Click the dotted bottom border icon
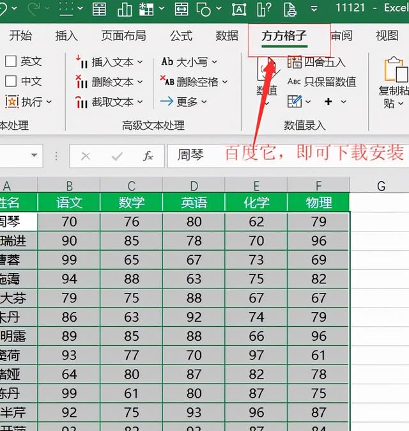Image resolution: width=409 pixels, height=431 pixels. (x=66, y=9)
